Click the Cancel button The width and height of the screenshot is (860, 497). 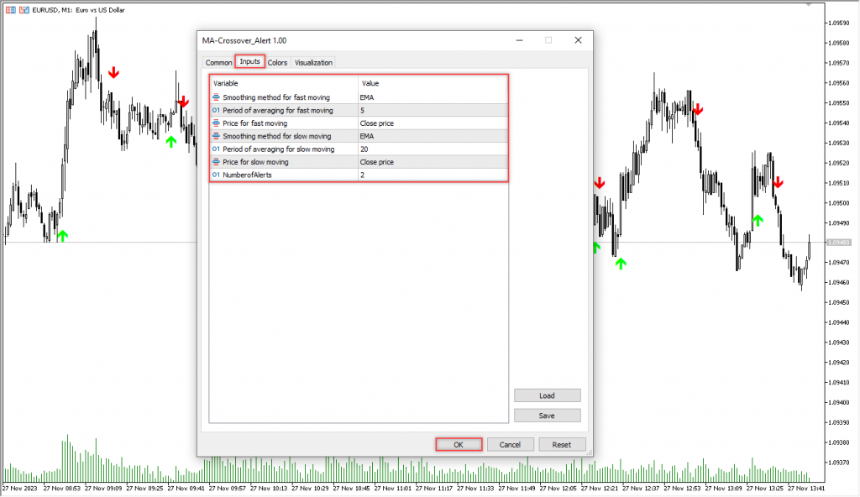click(x=510, y=444)
